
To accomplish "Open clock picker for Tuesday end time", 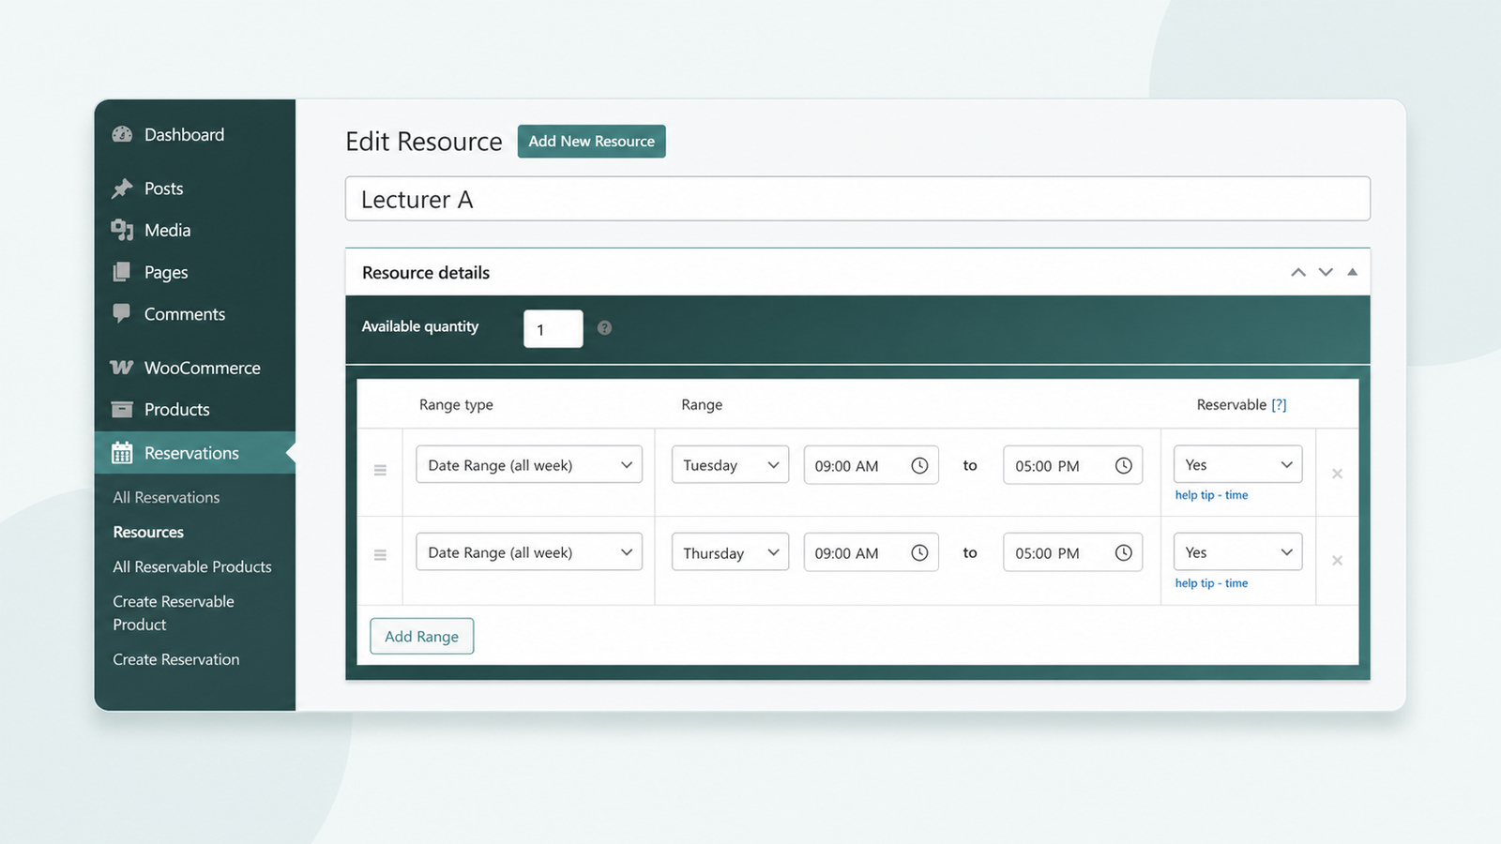I will click(1123, 465).
